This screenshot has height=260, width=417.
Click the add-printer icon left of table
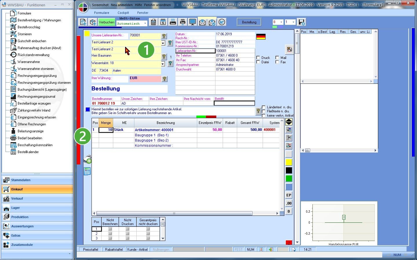pyautogui.click(x=87, y=159)
